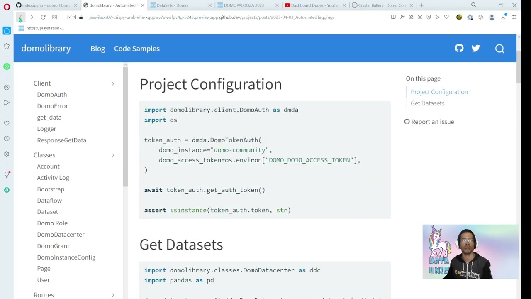Open the DomoError sidebar link
The height and width of the screenshot is (299, 531).
(x=52, y=106)
